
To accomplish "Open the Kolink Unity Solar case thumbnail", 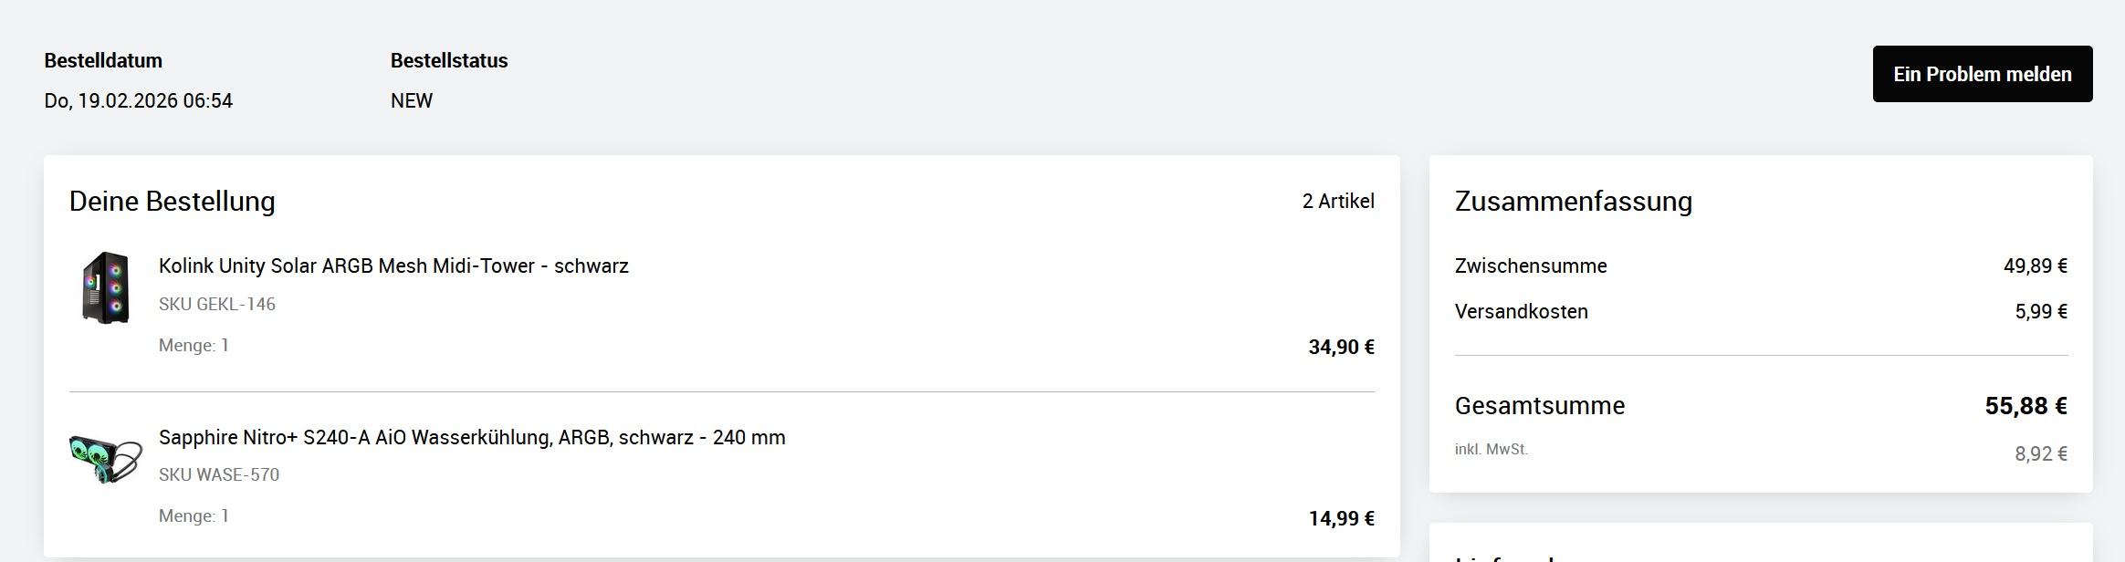I will click(106, 287).
